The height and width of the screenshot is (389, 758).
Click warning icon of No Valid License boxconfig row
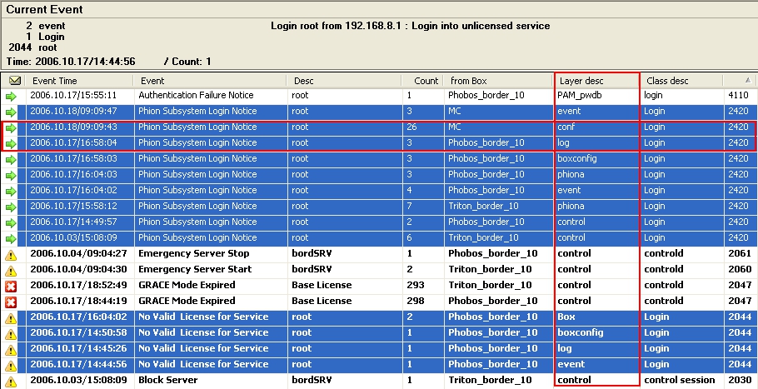click(12, 333)
